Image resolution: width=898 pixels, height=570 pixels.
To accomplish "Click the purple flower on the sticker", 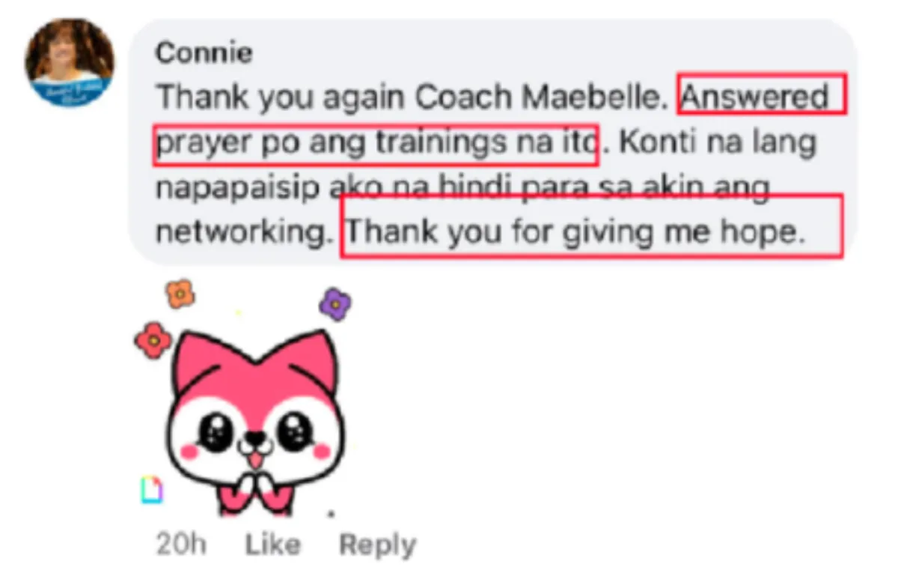I will [x=336, y=305].
